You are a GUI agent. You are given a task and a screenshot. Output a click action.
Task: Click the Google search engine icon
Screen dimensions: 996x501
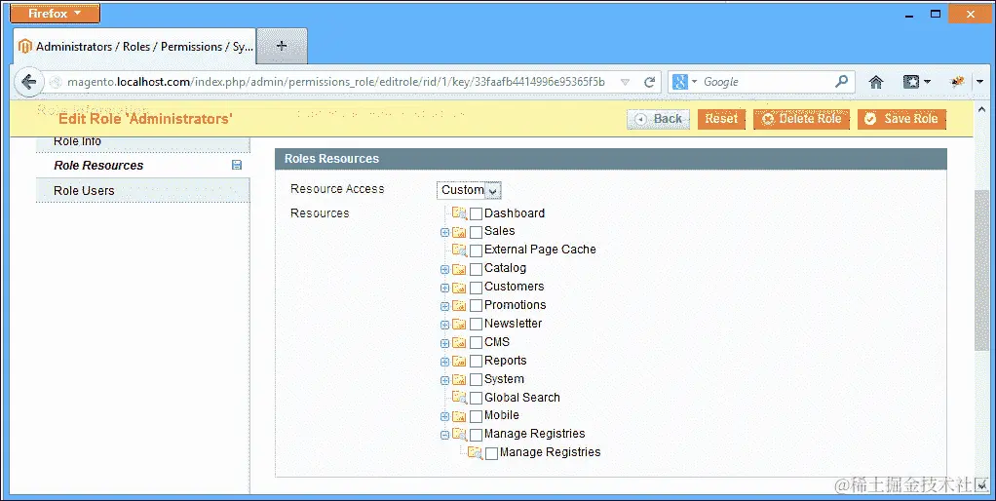pos(680,82)
